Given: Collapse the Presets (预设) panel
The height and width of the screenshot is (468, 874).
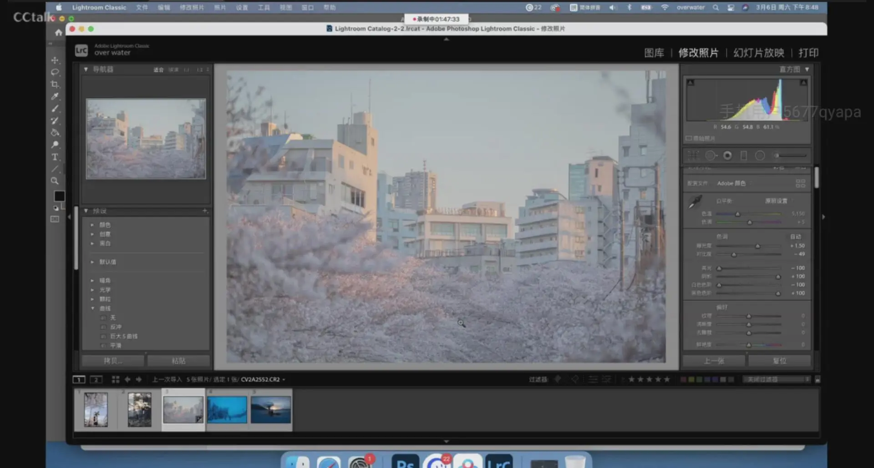Looking at the screenshot, I should [x=86, y=211].
